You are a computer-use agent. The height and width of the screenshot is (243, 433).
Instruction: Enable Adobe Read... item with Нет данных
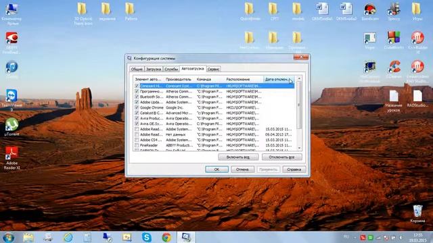tap(137, 134)
